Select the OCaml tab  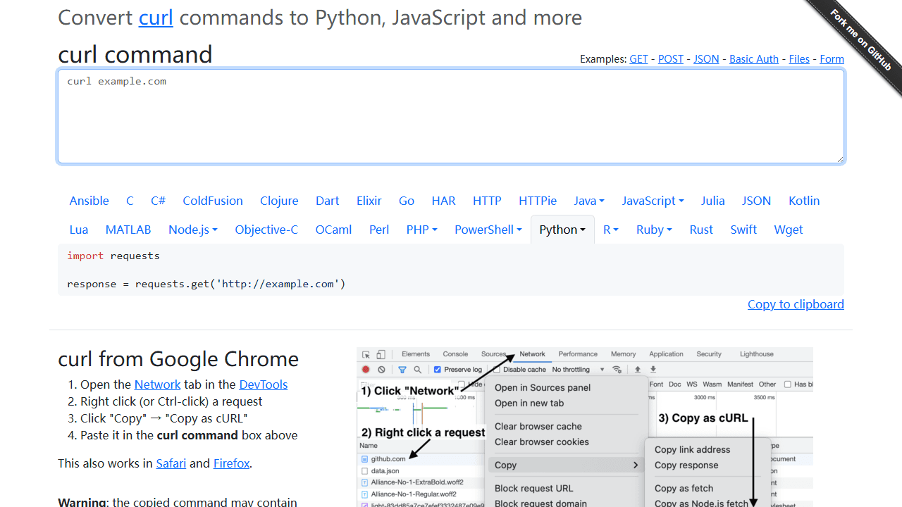(x=333, y=230)
